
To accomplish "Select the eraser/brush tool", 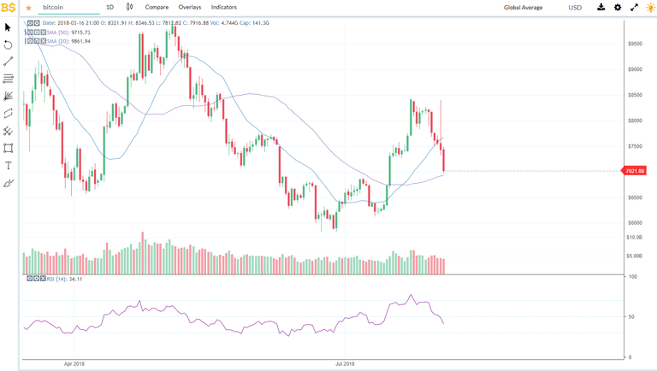I will click(8, 183).
